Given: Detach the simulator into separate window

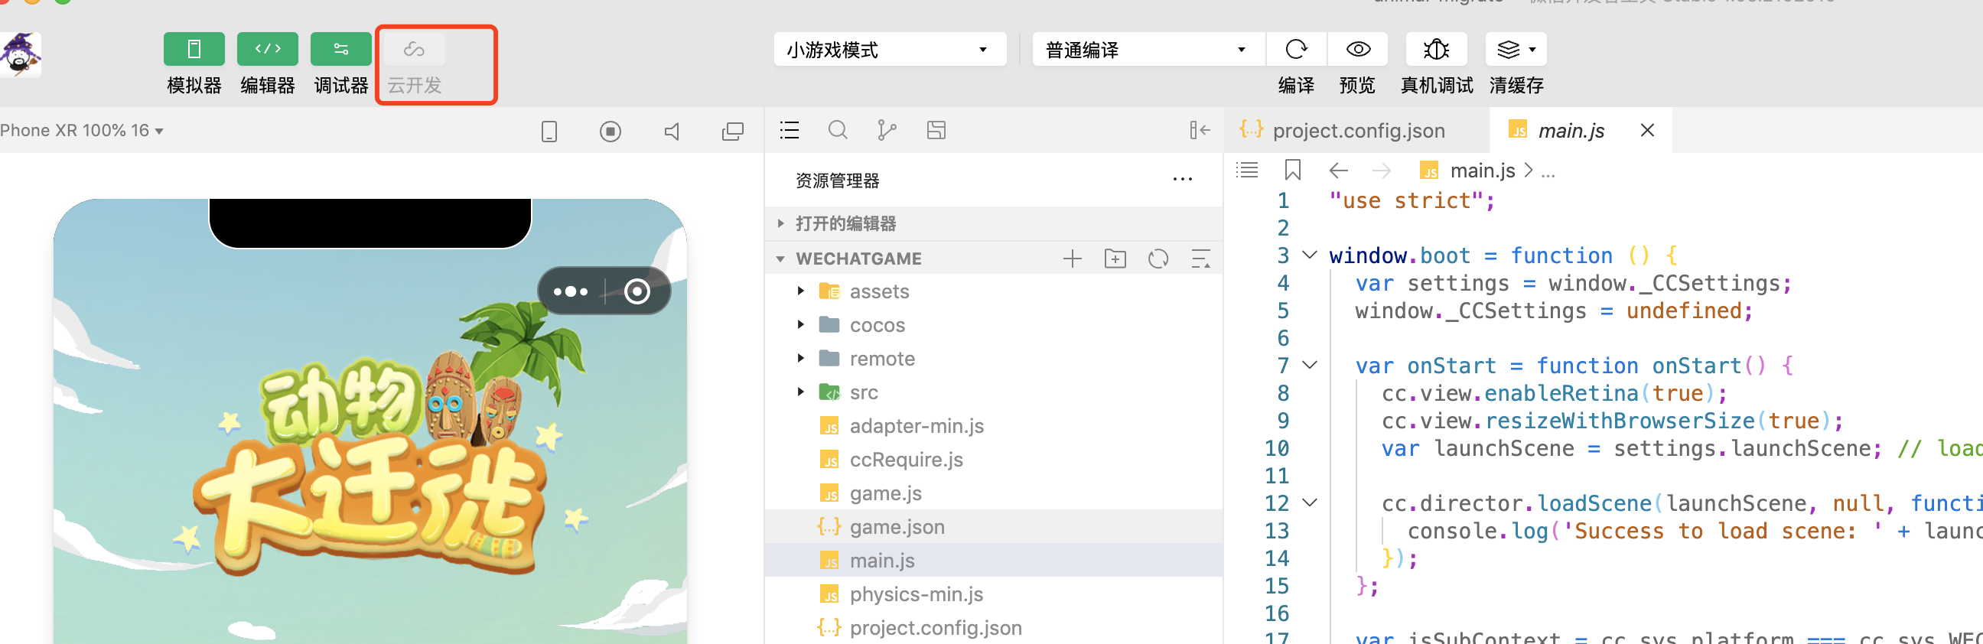Looking at the screenshot, I should (x=733, y=132).
